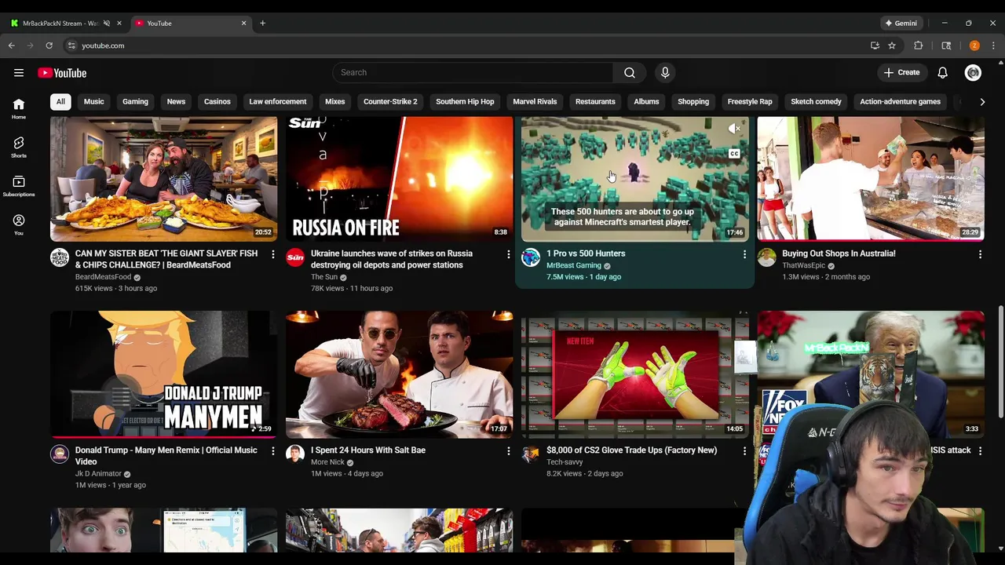This screenshot has width=1005, height=565.
Task: Select the Law enforcement filter chip
Action: [x=278, y=102]
